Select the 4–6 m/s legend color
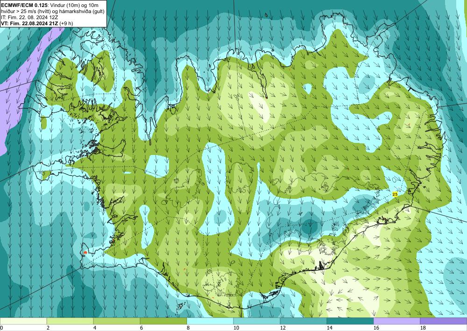Viewport: 467px width, 331px height. [x=117, y=321]
